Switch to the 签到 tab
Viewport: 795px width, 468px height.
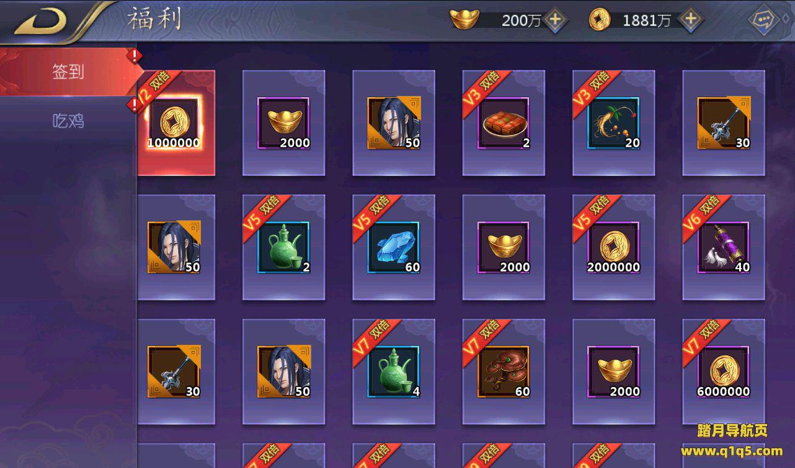68,72
